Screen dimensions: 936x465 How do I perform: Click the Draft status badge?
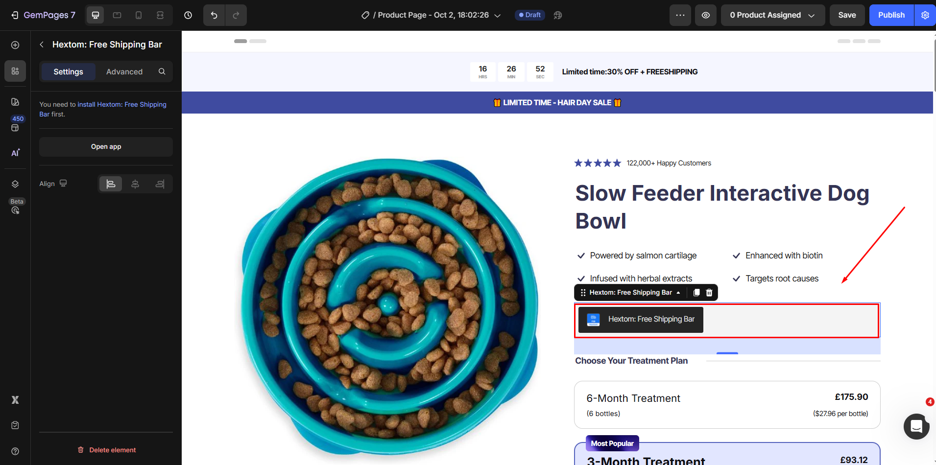tap(530, 15)
